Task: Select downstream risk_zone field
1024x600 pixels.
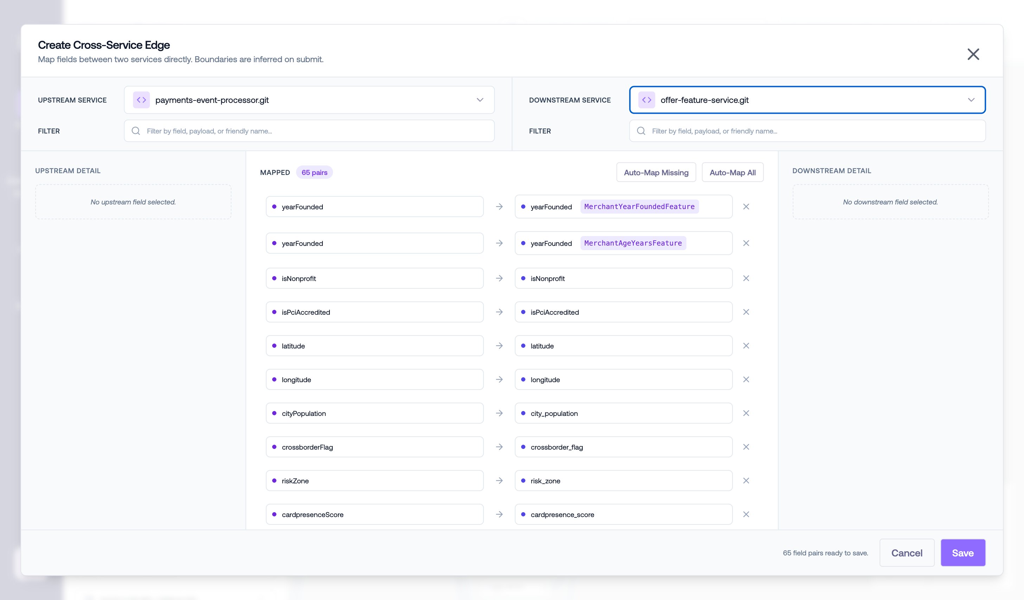Action: 623,481
